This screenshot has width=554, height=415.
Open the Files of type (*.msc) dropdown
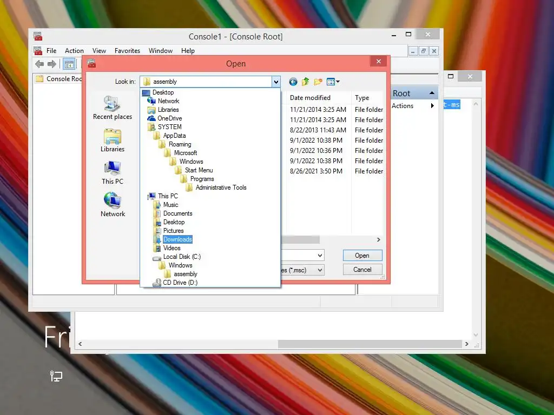[320, 270]
